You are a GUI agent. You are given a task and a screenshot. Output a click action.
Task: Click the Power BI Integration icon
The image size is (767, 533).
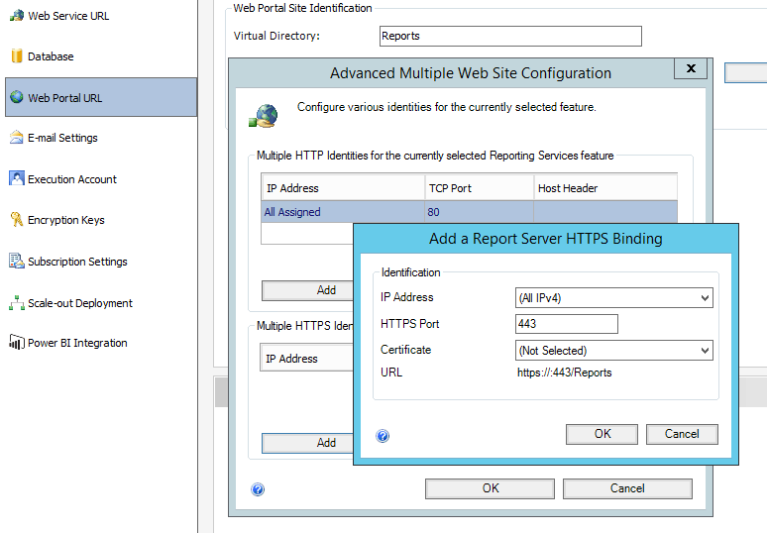17,343
